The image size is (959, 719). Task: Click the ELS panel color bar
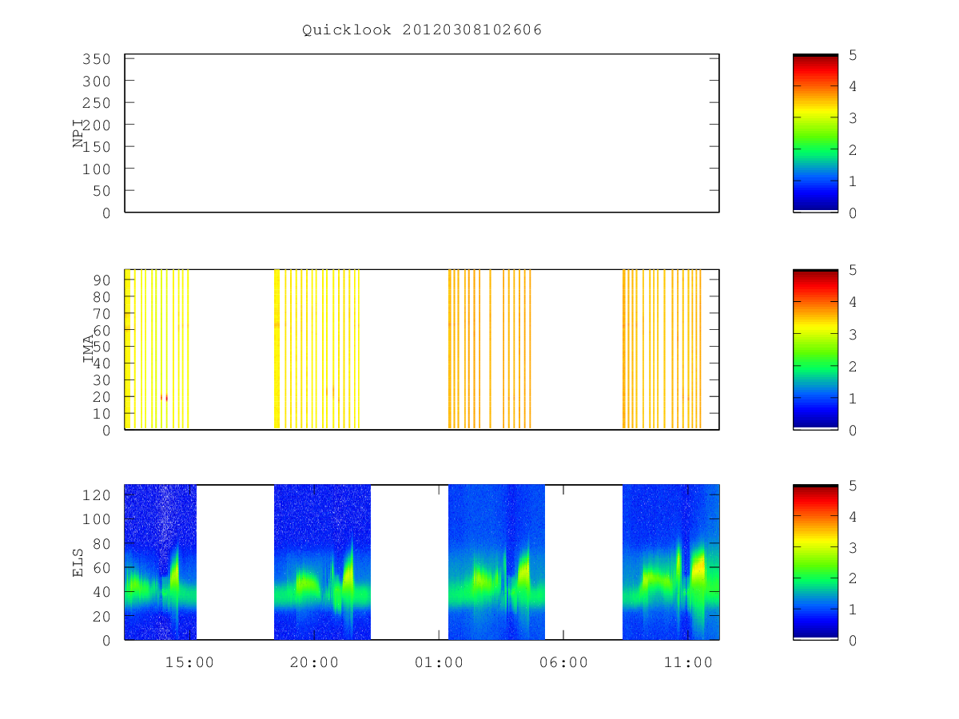pyautogui.click(x=815, y=562)
